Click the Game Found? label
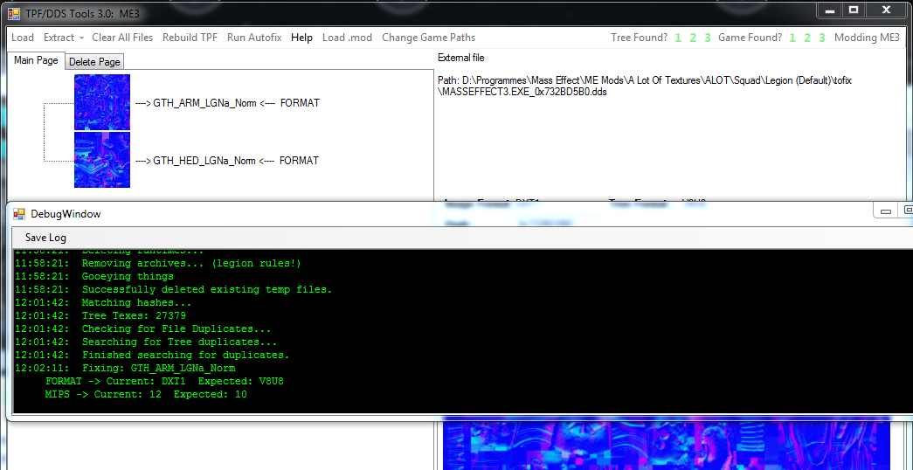This screenshot has width=913, height=470. 750,38
